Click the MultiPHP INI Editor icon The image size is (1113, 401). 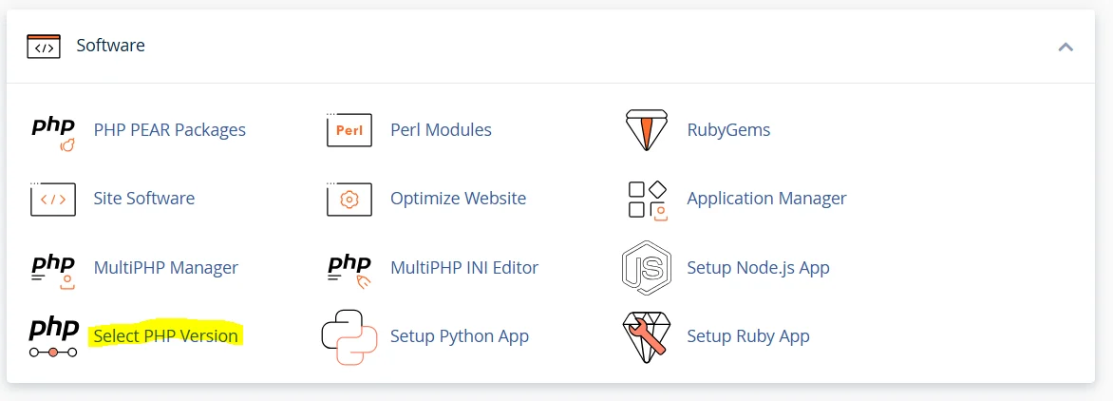tap(349, 272)
